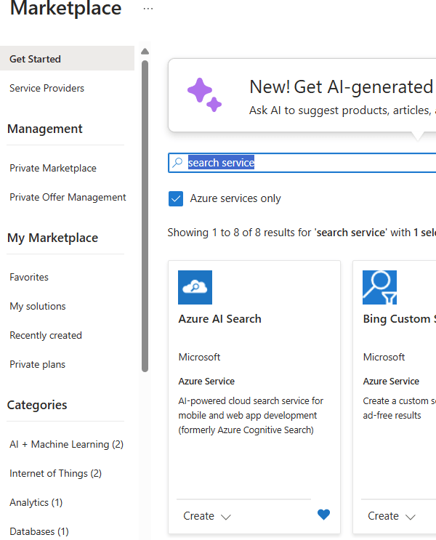Open the Favorites section
This screenshot has width=436, height=540.
point(29,277)
